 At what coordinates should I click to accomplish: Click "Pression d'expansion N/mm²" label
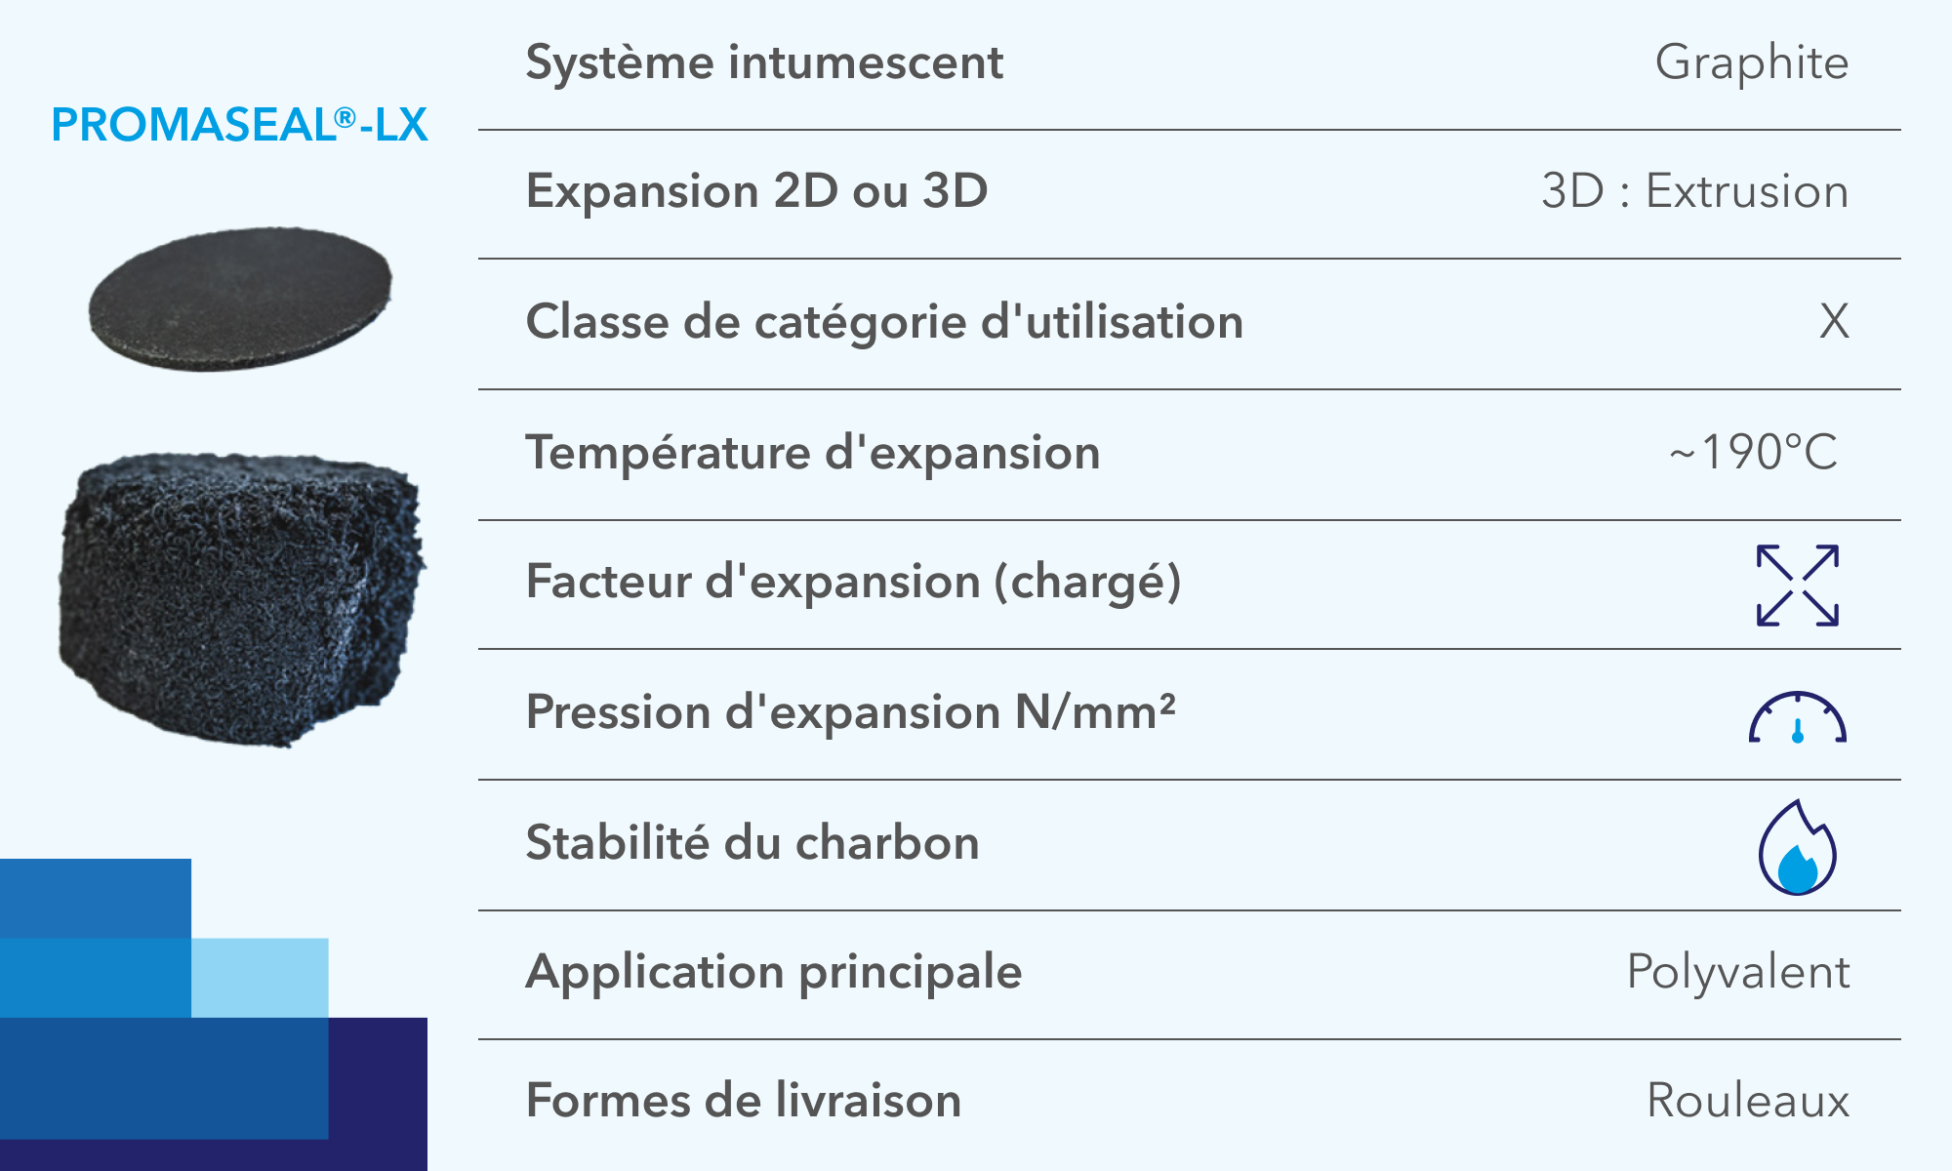pyautogui.click(x=850, y=712)
